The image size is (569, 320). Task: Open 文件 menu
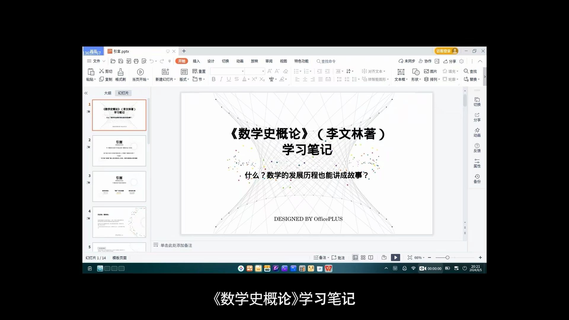[x=96, y=61]
